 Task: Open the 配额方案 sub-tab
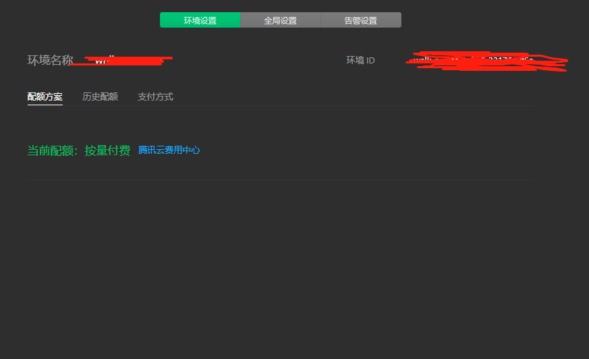[45, 96]
